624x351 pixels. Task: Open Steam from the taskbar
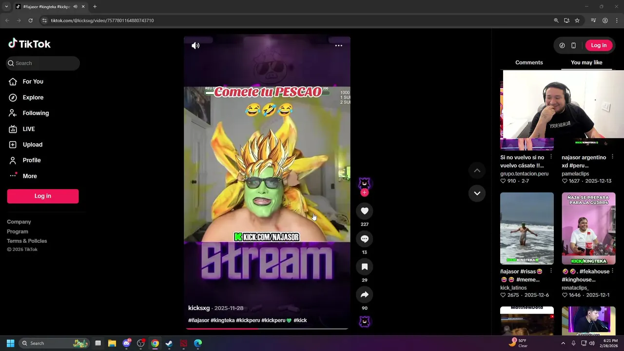169,343
